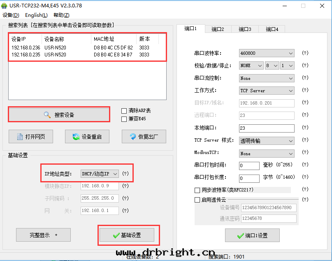Check the 同步波特率(类RFC2217) option
Image resolution: width=332 pixels, height=261 pixels.
point(197,190)
